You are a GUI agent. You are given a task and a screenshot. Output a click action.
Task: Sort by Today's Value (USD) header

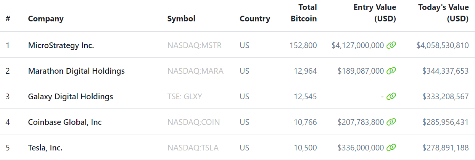tap(443, 13)
